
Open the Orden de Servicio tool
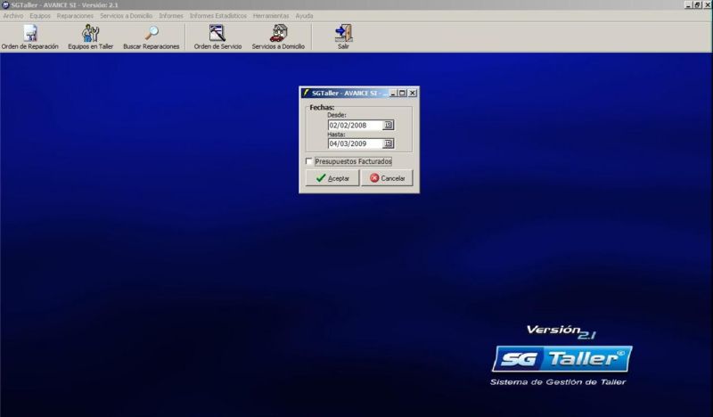tap(217, 37)
